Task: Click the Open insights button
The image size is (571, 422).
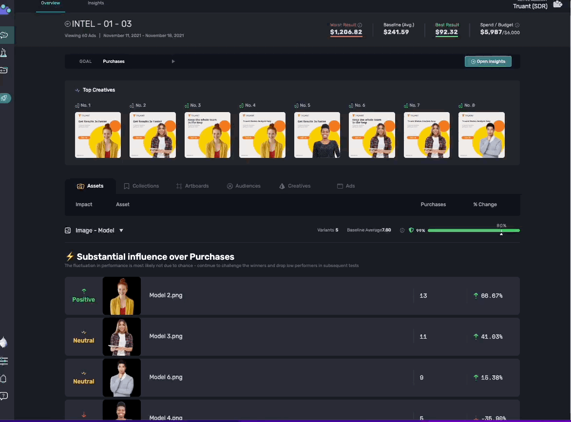Action: (488, 61)
